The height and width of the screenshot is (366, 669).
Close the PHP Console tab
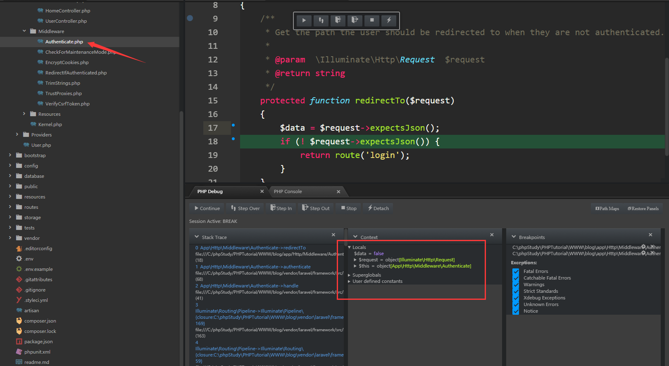click(x=338, y=191)
